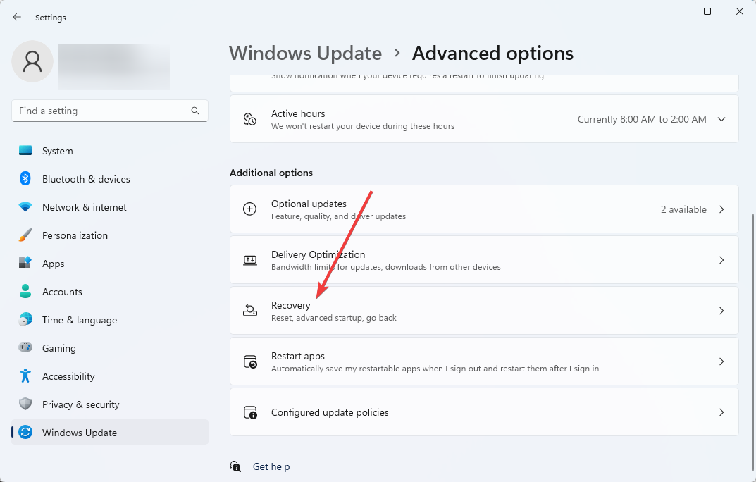Screen dimensions: 756x482
Task: Click the back arrow next to Settings
Action: (x=17, y=18)
